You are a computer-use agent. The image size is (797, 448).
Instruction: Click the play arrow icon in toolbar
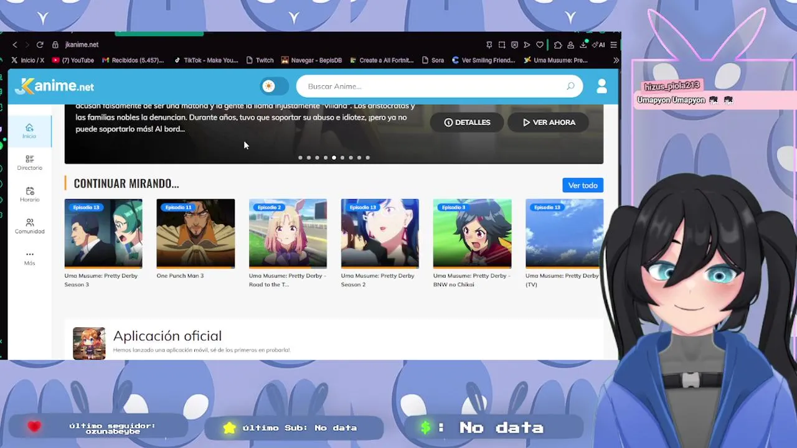coord(527,45)
